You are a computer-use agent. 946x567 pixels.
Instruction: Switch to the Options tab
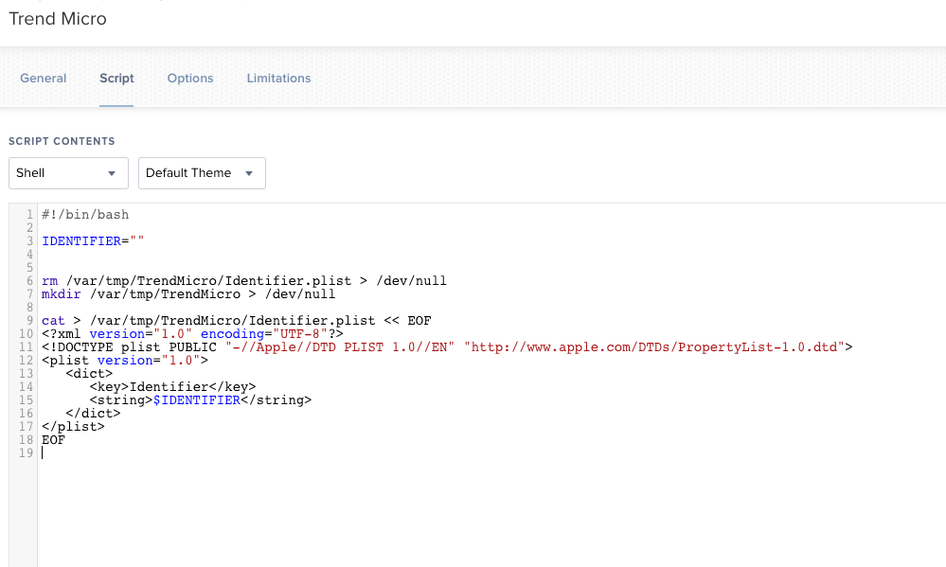(190, 78)
